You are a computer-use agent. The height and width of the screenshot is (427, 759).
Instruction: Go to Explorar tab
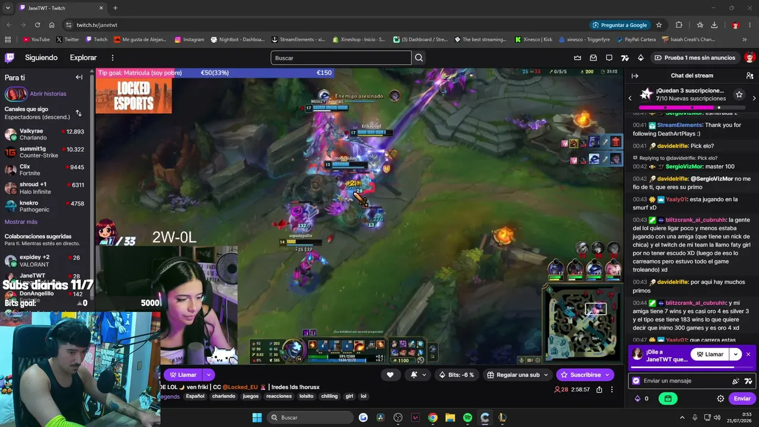83,58
